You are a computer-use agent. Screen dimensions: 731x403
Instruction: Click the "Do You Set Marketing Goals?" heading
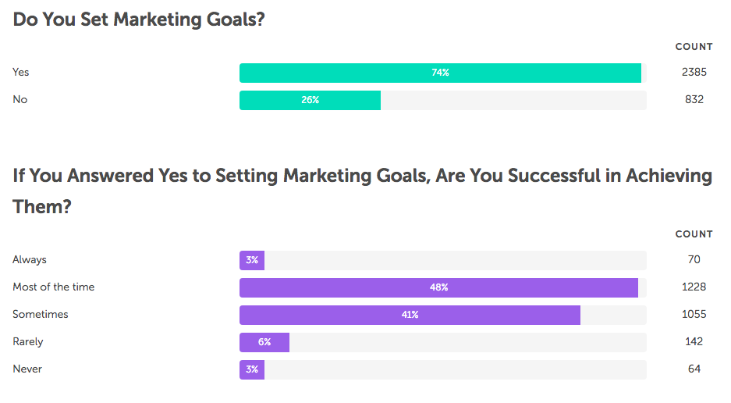(x=139, y=20)
